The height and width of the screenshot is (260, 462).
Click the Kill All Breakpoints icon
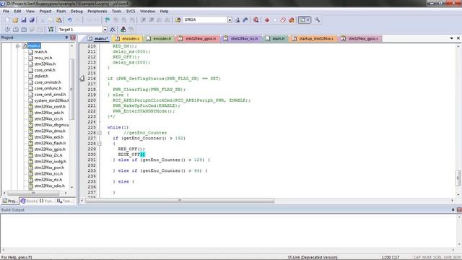[292, 20]
